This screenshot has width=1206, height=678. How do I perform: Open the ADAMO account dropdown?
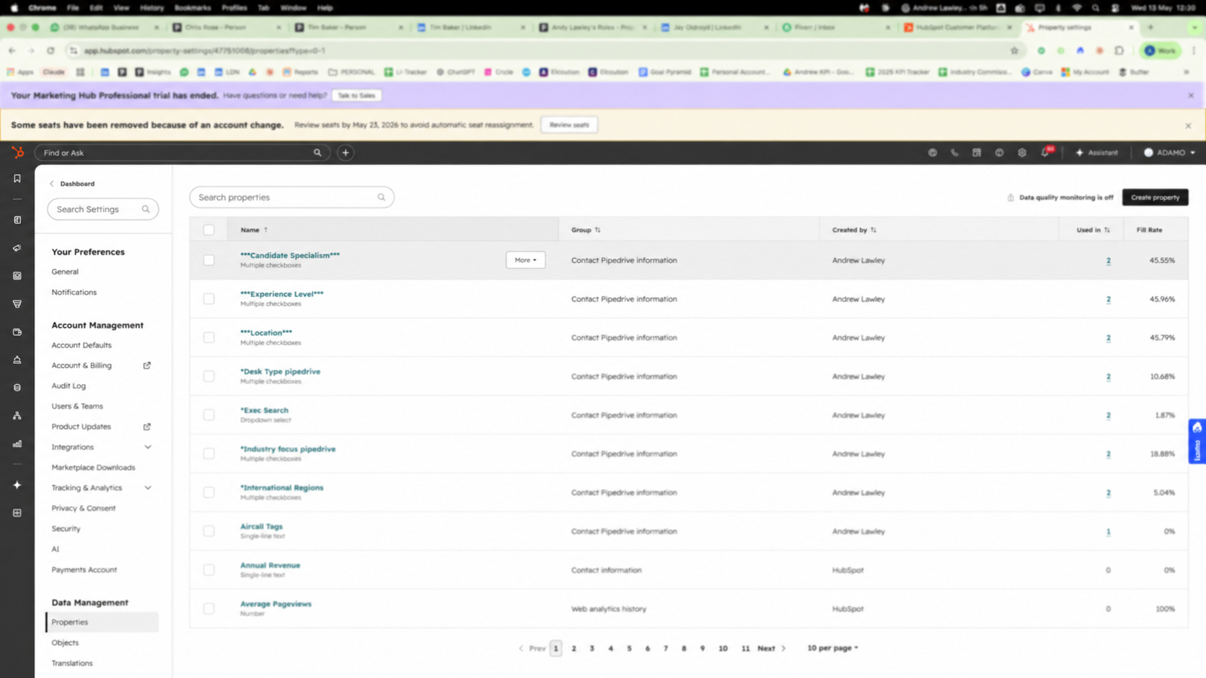1169,153
